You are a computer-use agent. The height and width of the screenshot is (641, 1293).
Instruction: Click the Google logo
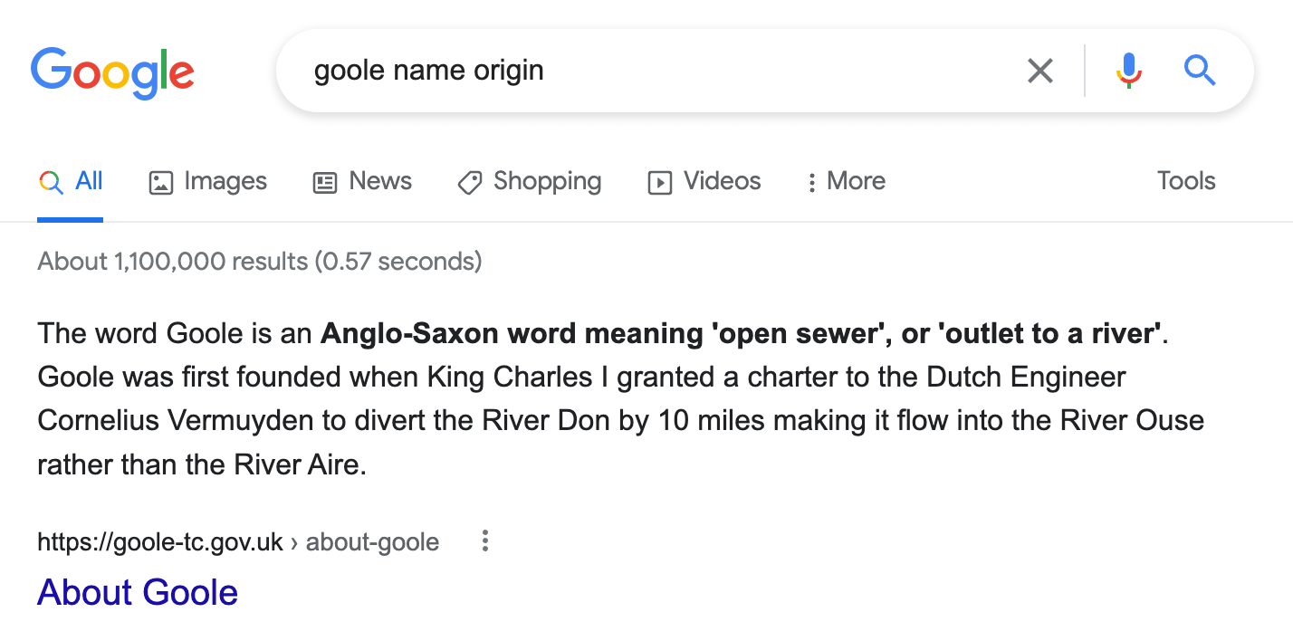click(x=112, y=72)
